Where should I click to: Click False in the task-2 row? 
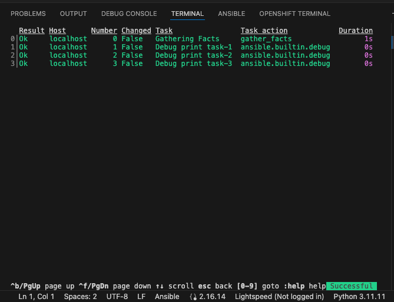pos(132,55)
